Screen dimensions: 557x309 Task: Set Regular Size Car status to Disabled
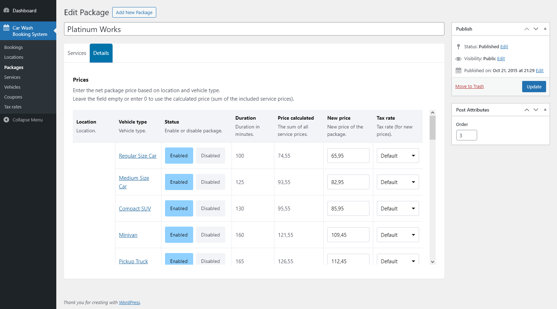[210, 156]
